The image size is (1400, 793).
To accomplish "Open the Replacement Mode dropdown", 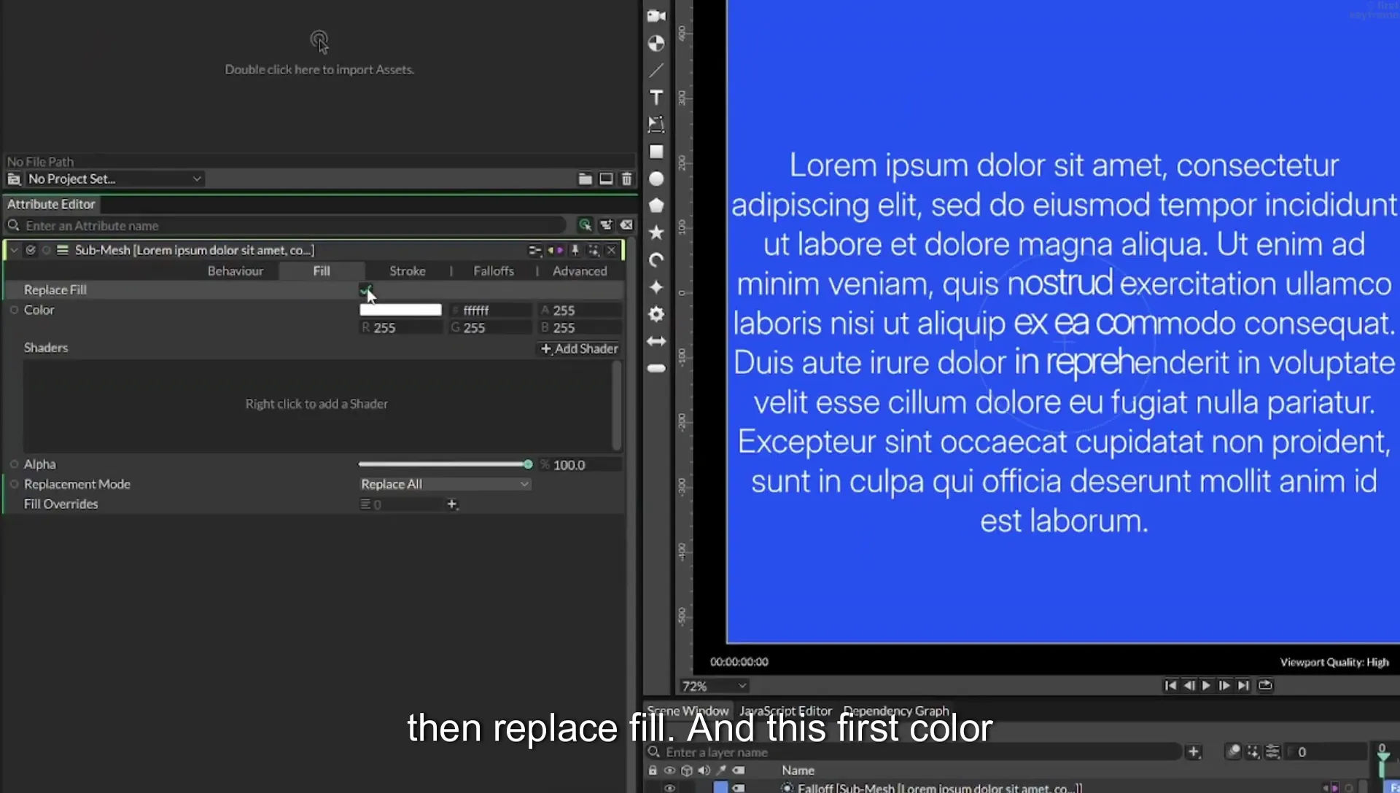I will (x=445, y=484).
